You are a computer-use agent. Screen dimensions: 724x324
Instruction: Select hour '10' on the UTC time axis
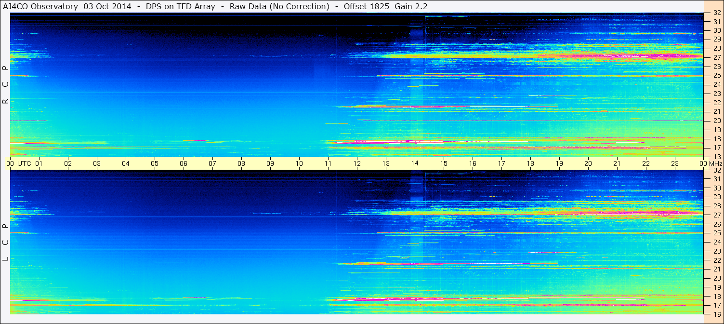[x=299, y=163]
